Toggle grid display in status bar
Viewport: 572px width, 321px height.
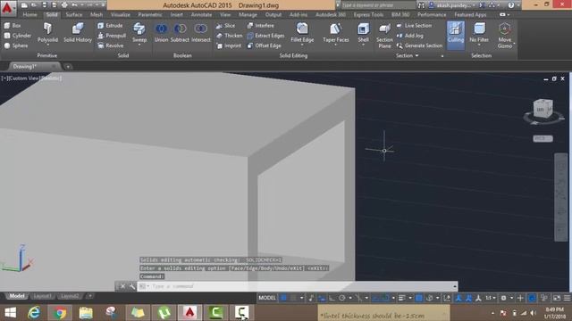pos(283,298)
